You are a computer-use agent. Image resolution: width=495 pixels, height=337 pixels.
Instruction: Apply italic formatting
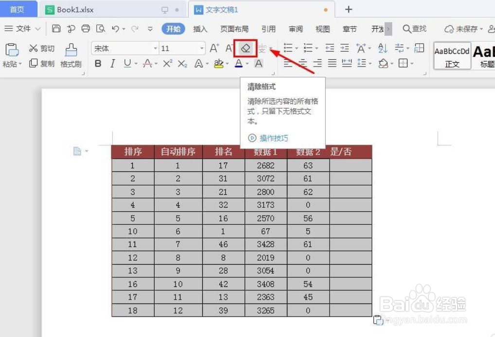coord(113,64)
